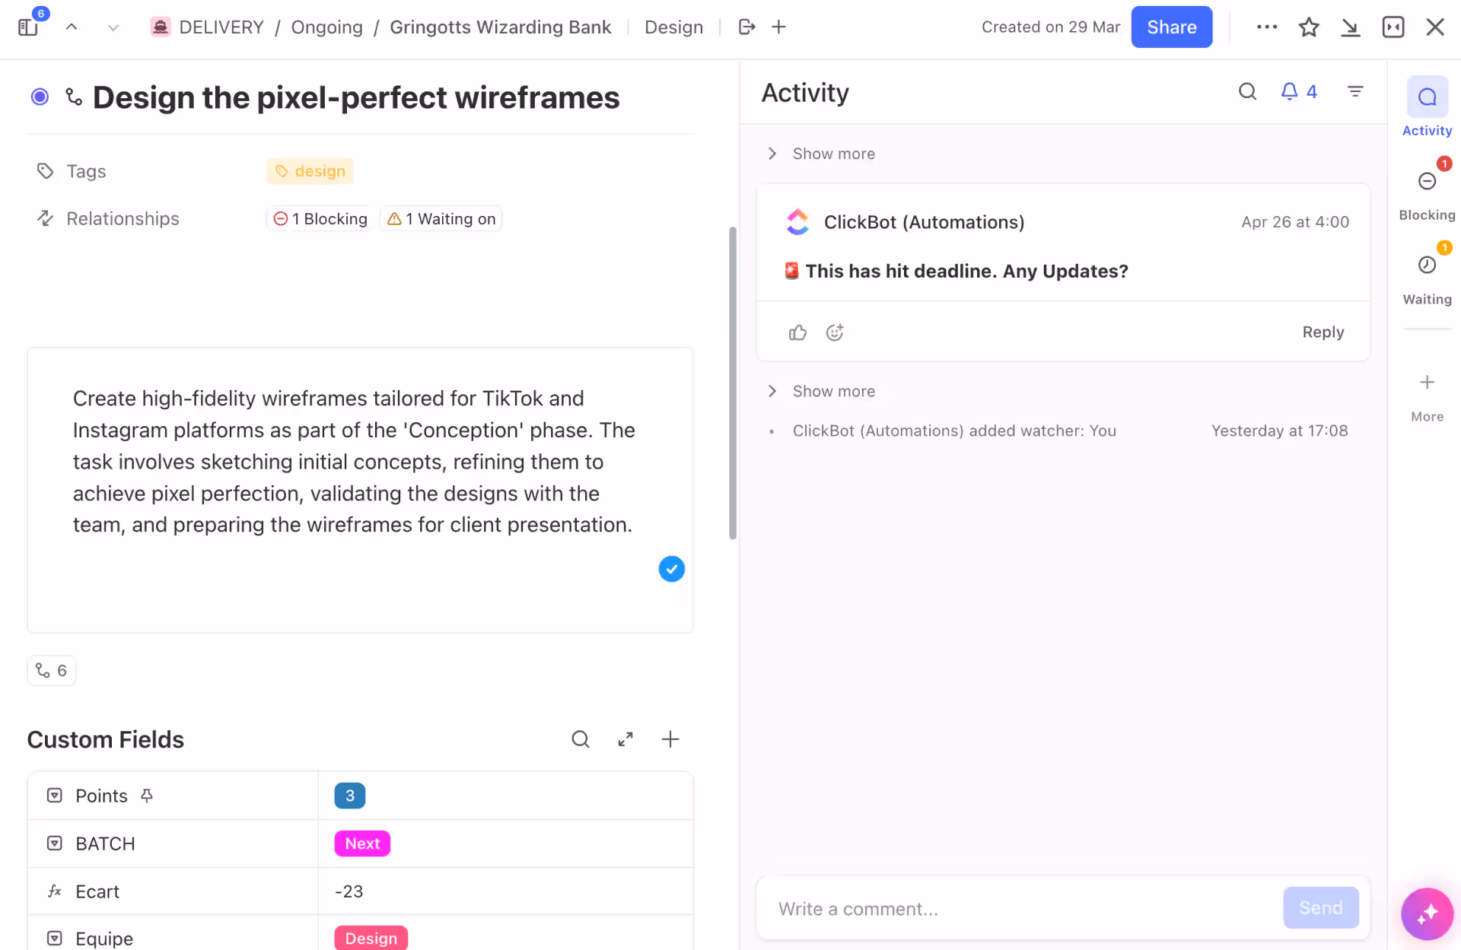Click the Share button
Image resolution: width=1461 pixels, height=950 pixels.
pyautogui.click(x=1171, y=27)
